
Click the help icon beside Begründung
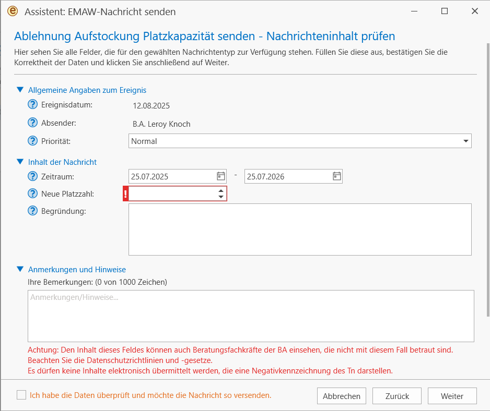click(x=32, y=211)
